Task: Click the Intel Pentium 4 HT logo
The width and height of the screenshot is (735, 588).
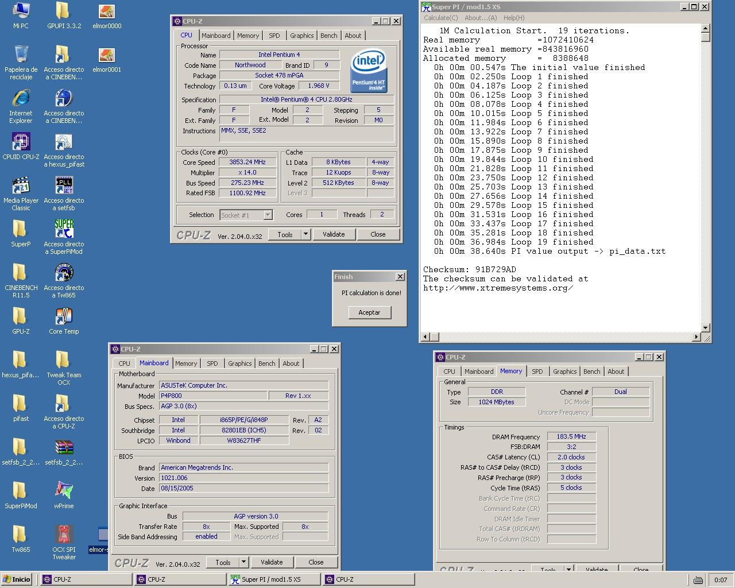Action: 369,71
